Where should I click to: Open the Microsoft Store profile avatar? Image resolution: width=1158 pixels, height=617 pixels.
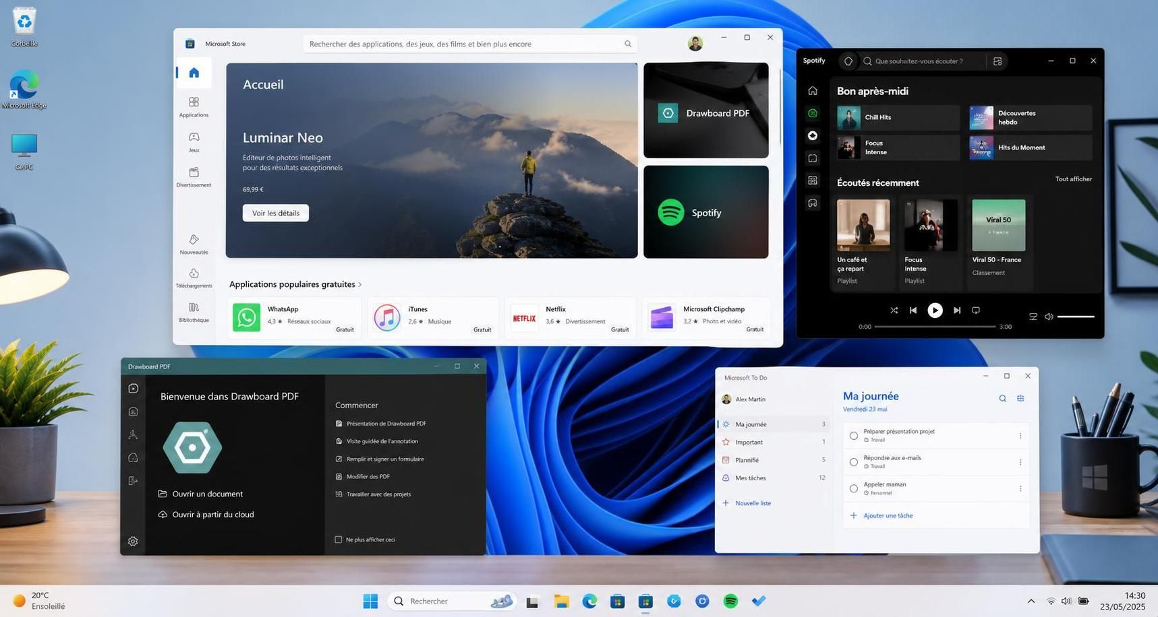click(695, 44)
